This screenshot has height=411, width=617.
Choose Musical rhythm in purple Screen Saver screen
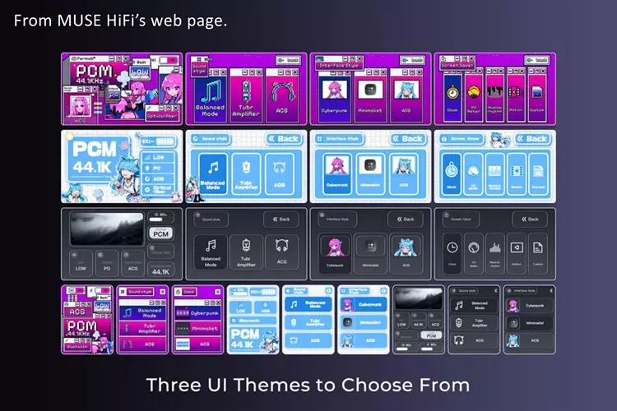coord(494,93)
